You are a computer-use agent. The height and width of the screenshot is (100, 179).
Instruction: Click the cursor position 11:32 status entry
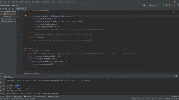pyautogui.click(x=136, y=99)
